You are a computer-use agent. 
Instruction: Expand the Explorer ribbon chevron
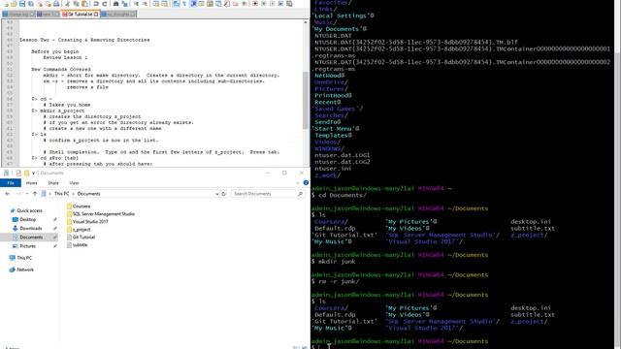point(298,183)
